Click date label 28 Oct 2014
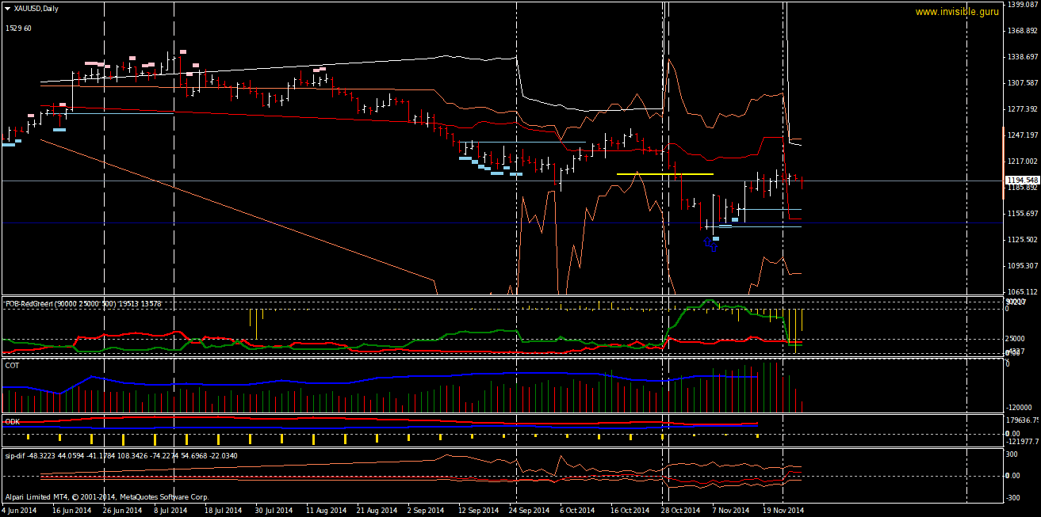The image size is (1041, 517). point(681,511)
